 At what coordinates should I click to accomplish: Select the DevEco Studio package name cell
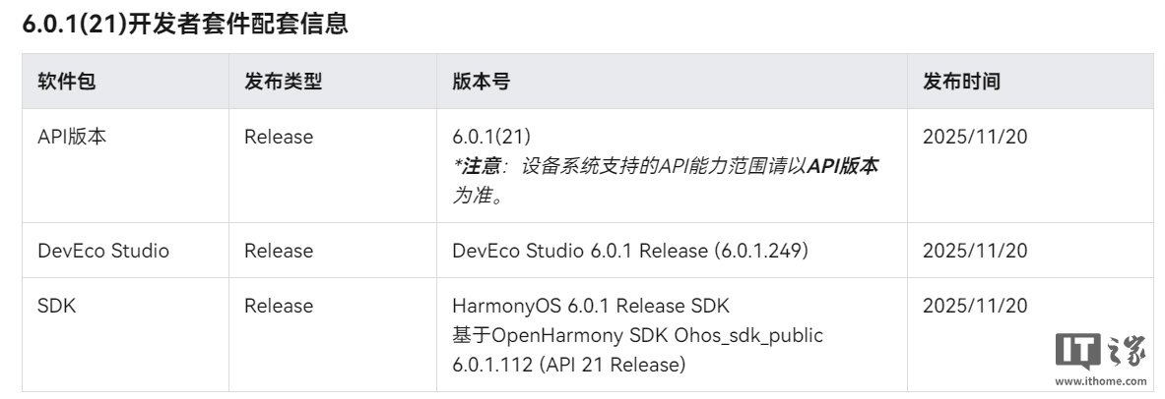(103, 251)
